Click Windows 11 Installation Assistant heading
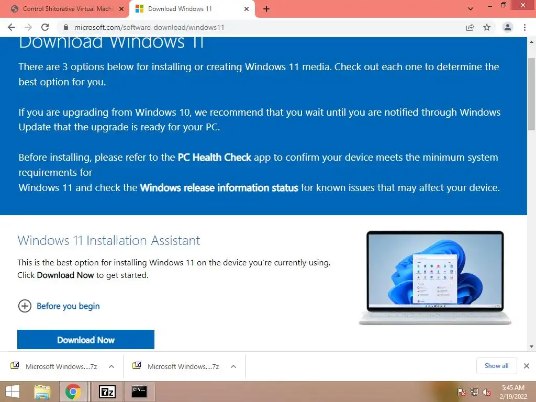536x402 pixels. pyautogui.click(x=109, y=240)
